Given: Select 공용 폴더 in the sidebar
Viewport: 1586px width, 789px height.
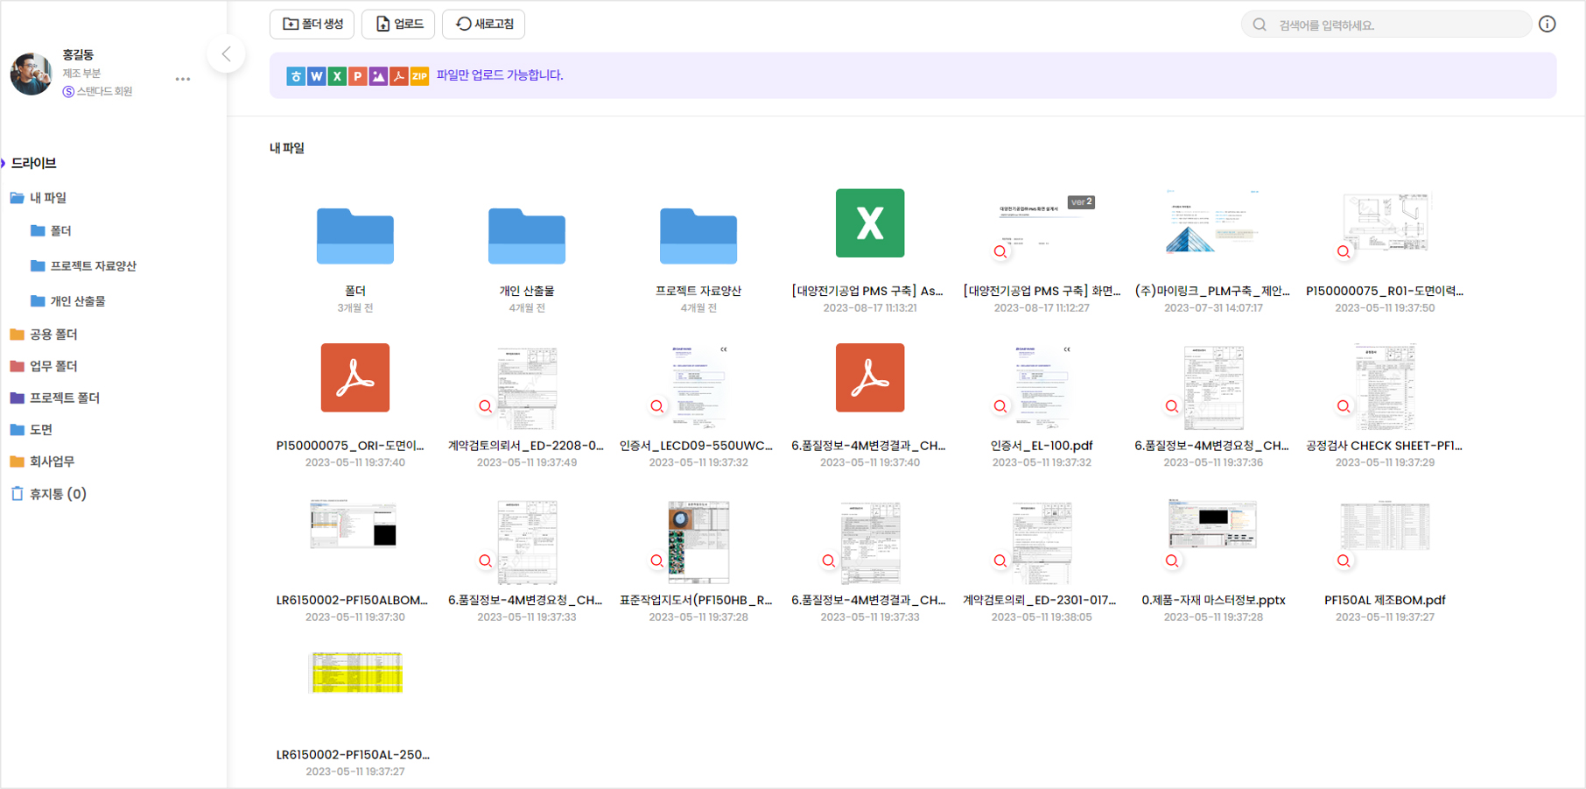Looking at the screenshot, I should [x=53, y=335].
